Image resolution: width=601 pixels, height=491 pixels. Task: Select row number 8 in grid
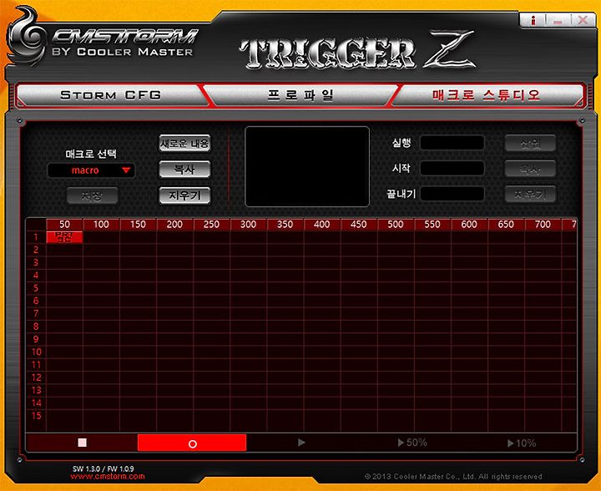[36, 326]
